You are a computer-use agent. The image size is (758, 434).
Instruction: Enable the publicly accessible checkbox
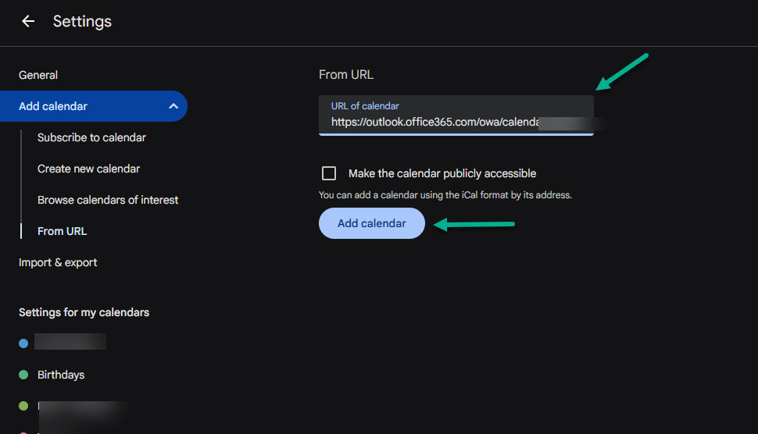point(329,173)
